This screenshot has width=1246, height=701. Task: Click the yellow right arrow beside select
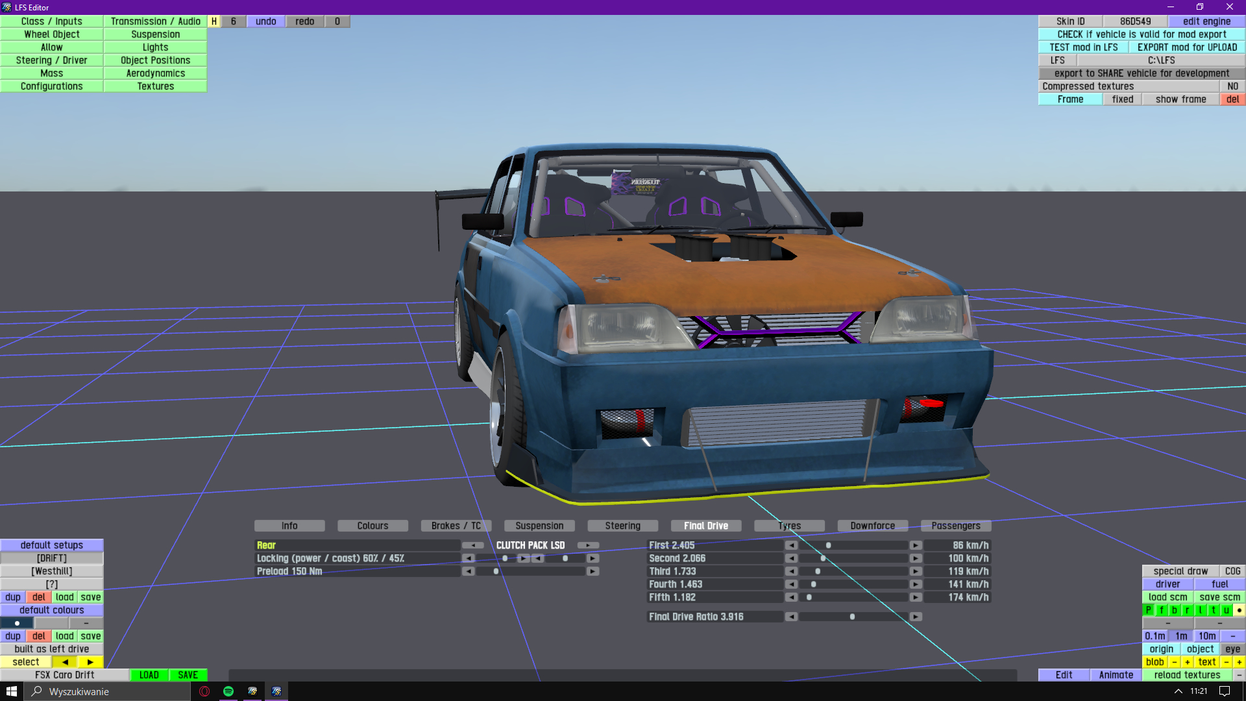[x=90, y=662]
